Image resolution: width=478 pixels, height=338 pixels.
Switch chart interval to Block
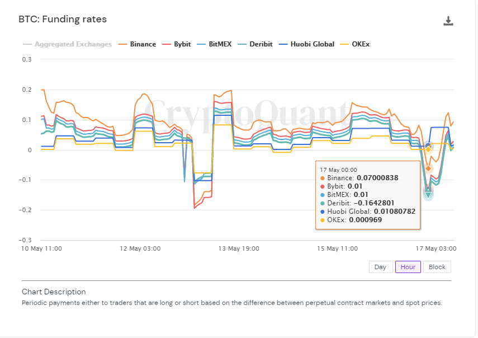437,267
